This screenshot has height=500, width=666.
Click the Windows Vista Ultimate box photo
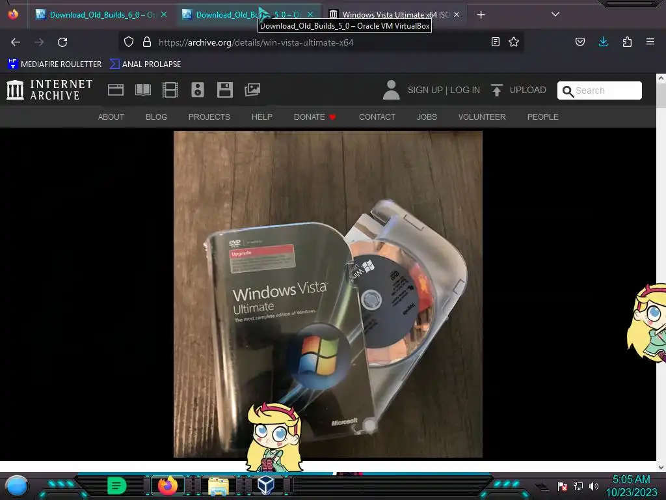[328, 294]
